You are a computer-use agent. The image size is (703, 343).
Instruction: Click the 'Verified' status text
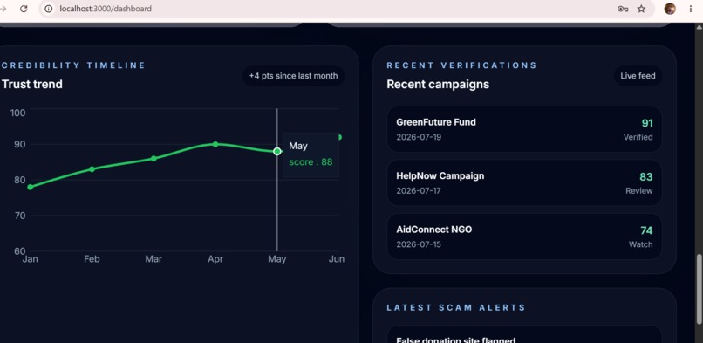click(x=638, y=137)
